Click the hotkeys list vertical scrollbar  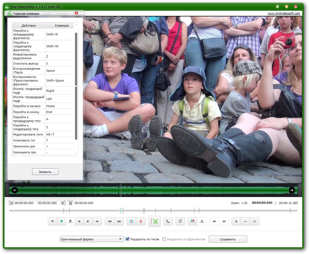pyautogui.click(x=76, y=85)
